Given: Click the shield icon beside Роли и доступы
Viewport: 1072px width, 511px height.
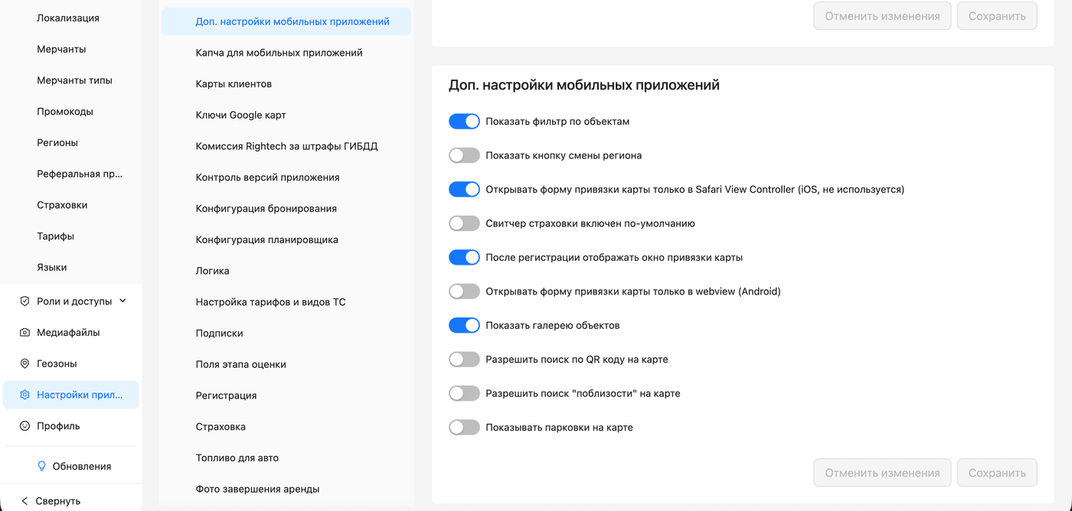Looking at the screenshot, I should (25, 301).
